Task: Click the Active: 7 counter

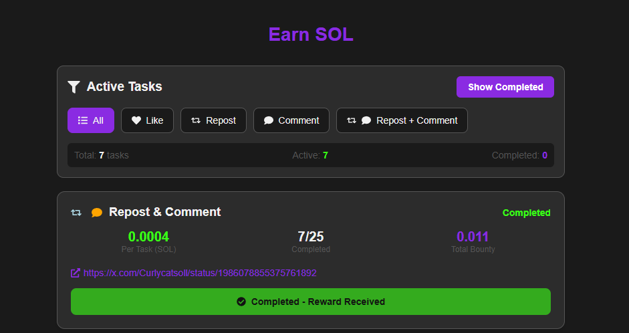Action: pos(310,155)
